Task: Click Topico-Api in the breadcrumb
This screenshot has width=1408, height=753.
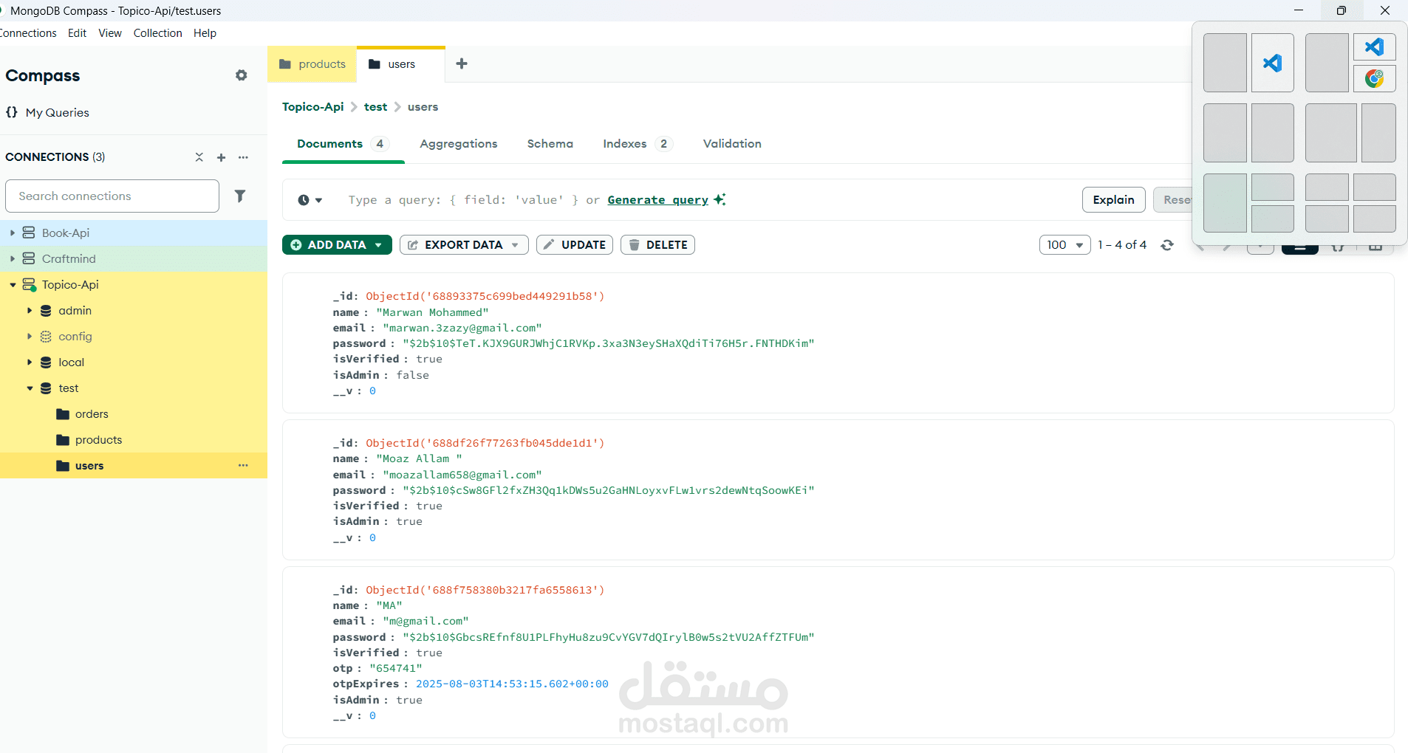Action: [313, 107]
